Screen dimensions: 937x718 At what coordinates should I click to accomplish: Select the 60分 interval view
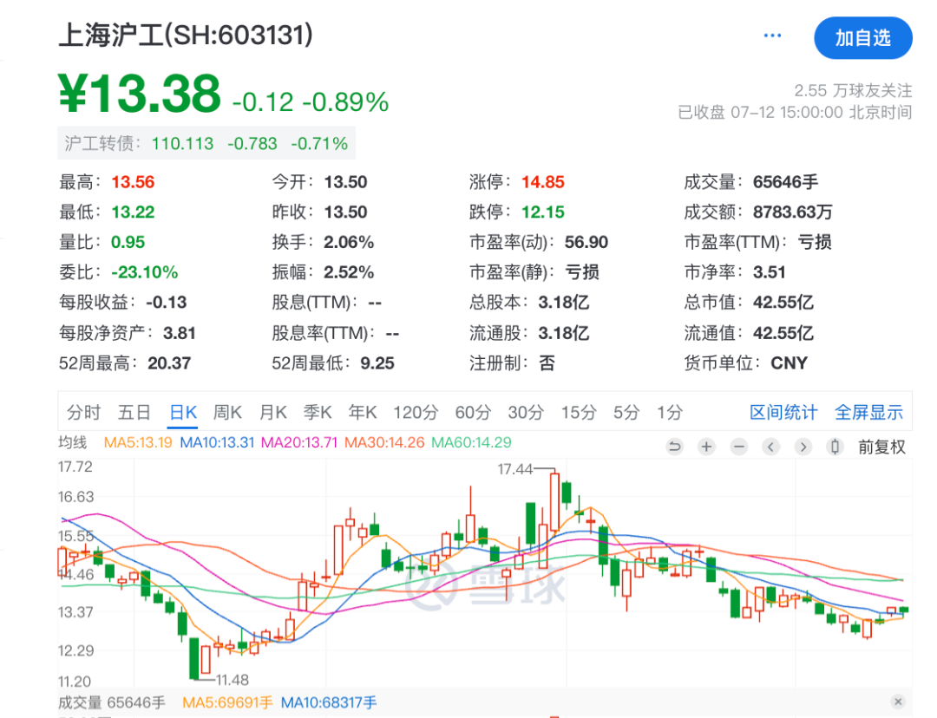pos(471,413)
